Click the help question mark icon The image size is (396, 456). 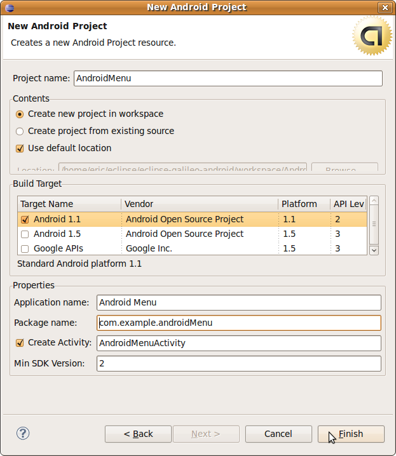click(x=23, y=433)
